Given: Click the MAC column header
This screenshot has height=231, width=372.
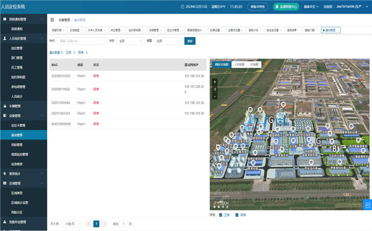Looking at the screenshot, I should pos(55,65).
